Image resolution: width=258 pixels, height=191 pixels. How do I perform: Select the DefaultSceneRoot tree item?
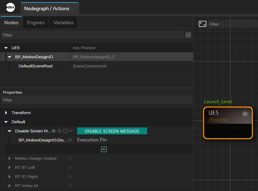[x=35, y=66]
